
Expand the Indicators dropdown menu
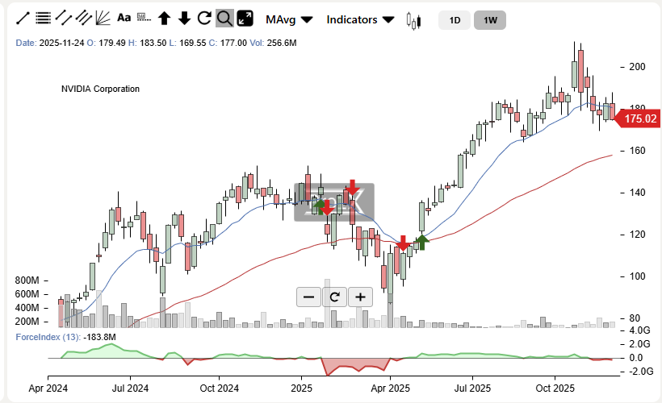[x=360, y=19]
